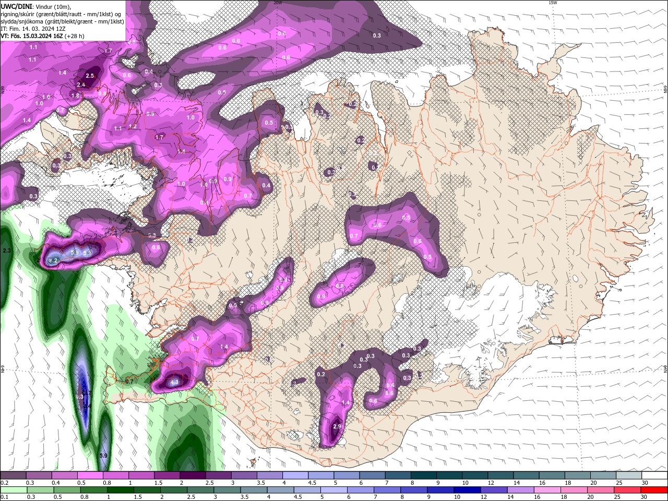This screenshot has height=501, width=668.
Task: Select the rain legend swatch labeled 4
Action: [x=280, y=490]
